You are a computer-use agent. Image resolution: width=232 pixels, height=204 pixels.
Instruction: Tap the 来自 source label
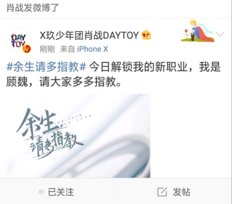coord(67,49)
